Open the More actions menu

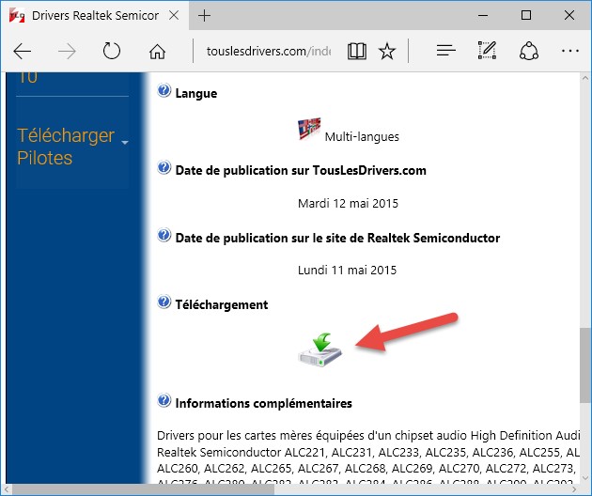tap(569, 52)
